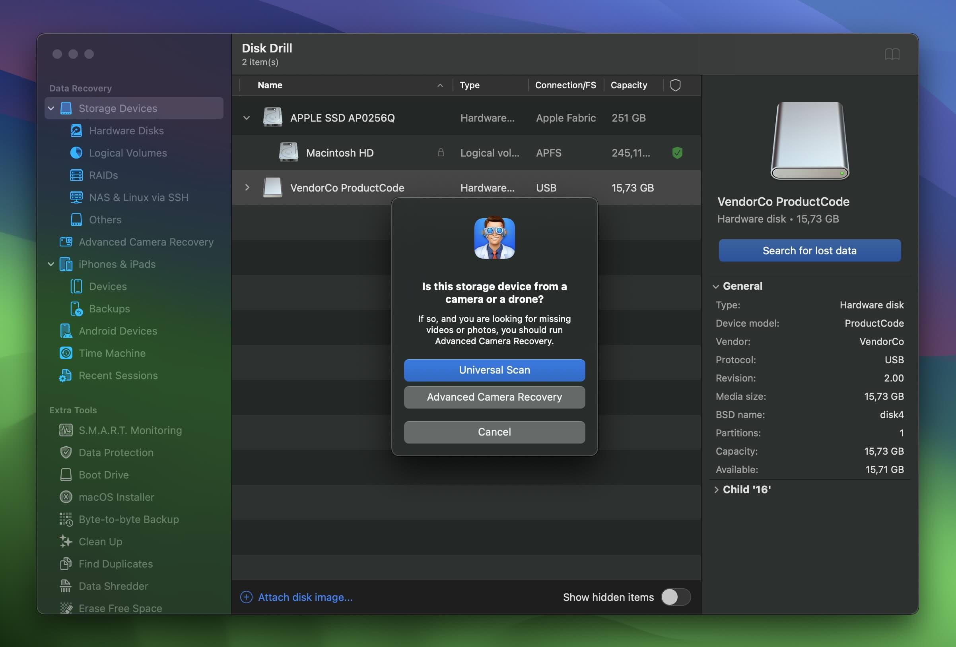Click the Advanced Camera Recovery sidebar icon
This screenshot has height=647, width=956.
pos(66,242)
